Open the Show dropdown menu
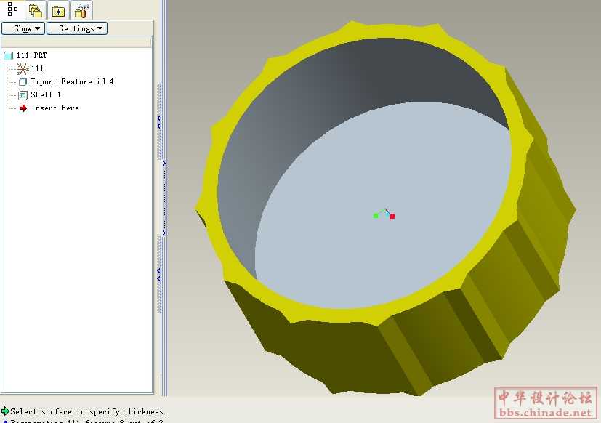The width and height of the screenshot is (601, 423). (23, 28)
